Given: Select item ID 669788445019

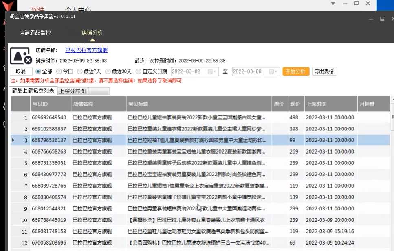Looking at the screenshot, I should tap(49, 220).
